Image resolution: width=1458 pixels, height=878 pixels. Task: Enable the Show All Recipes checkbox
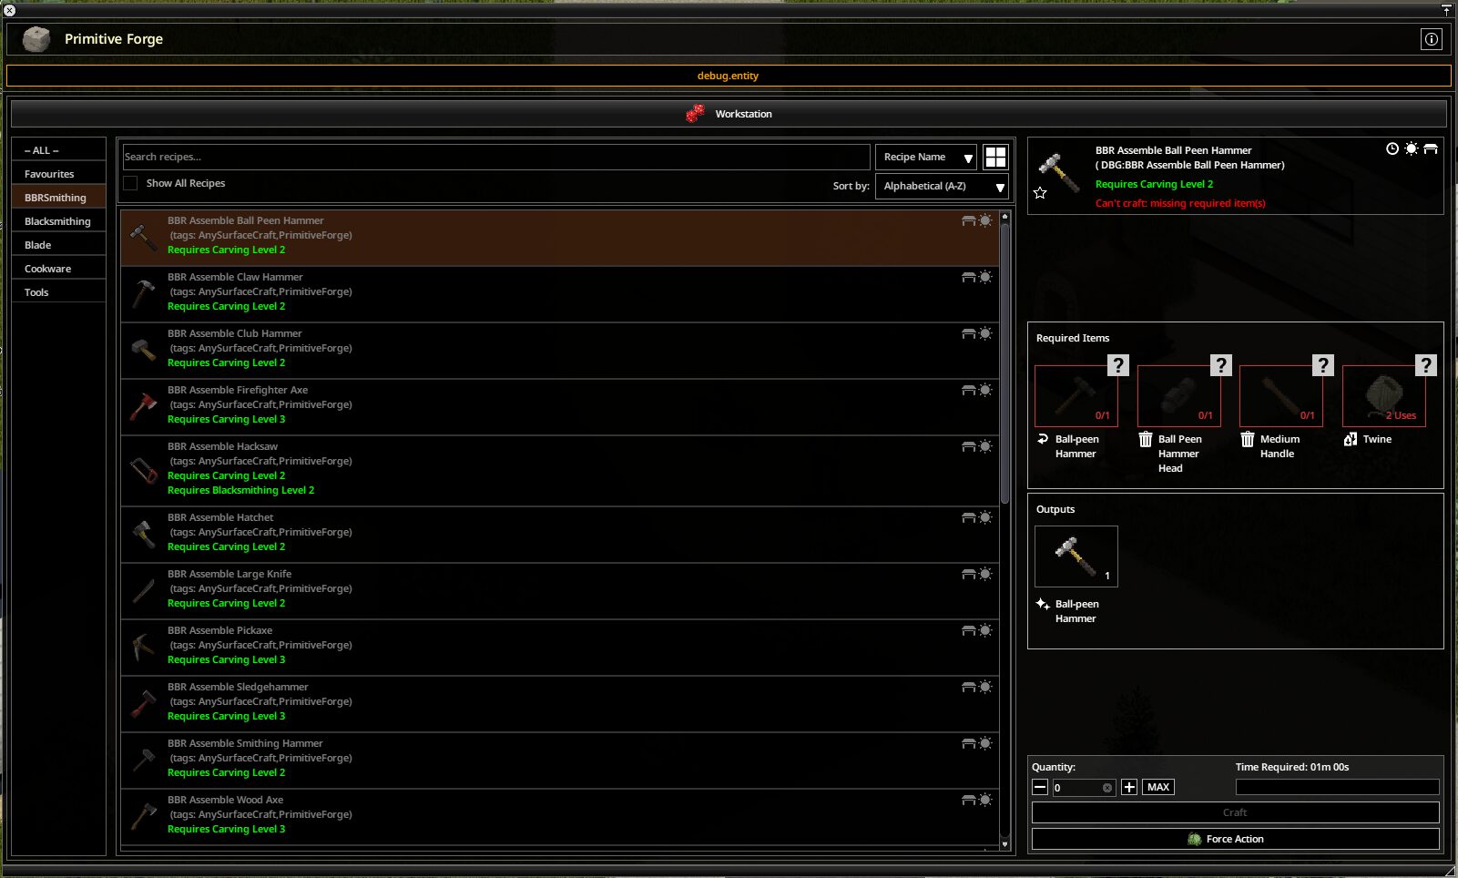pos(130,183)
